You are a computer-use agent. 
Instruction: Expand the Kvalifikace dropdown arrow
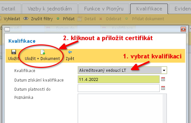(164, 70)
